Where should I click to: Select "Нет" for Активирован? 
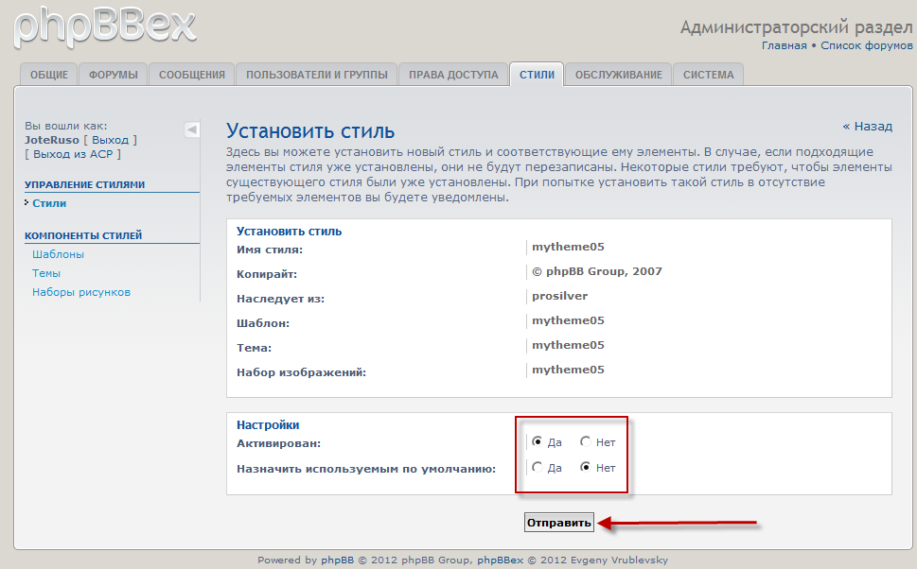click(586, 441)
